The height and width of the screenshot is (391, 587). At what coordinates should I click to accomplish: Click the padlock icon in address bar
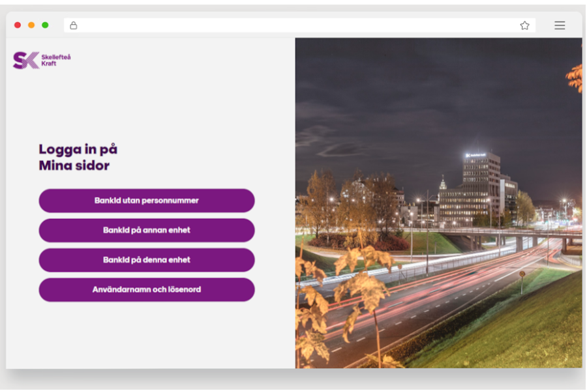coord(74,25)
